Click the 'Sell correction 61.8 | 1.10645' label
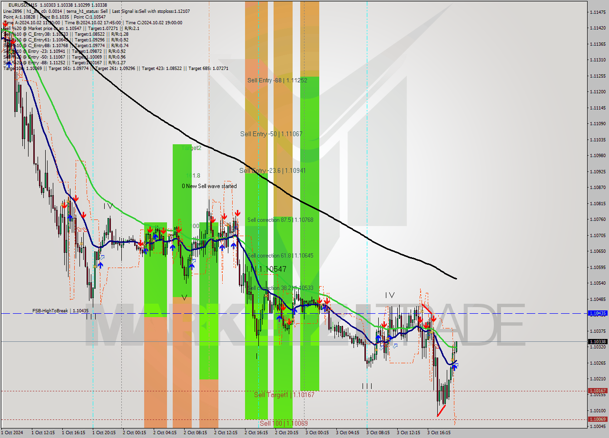The image size is (609, 438). (280, 256)
